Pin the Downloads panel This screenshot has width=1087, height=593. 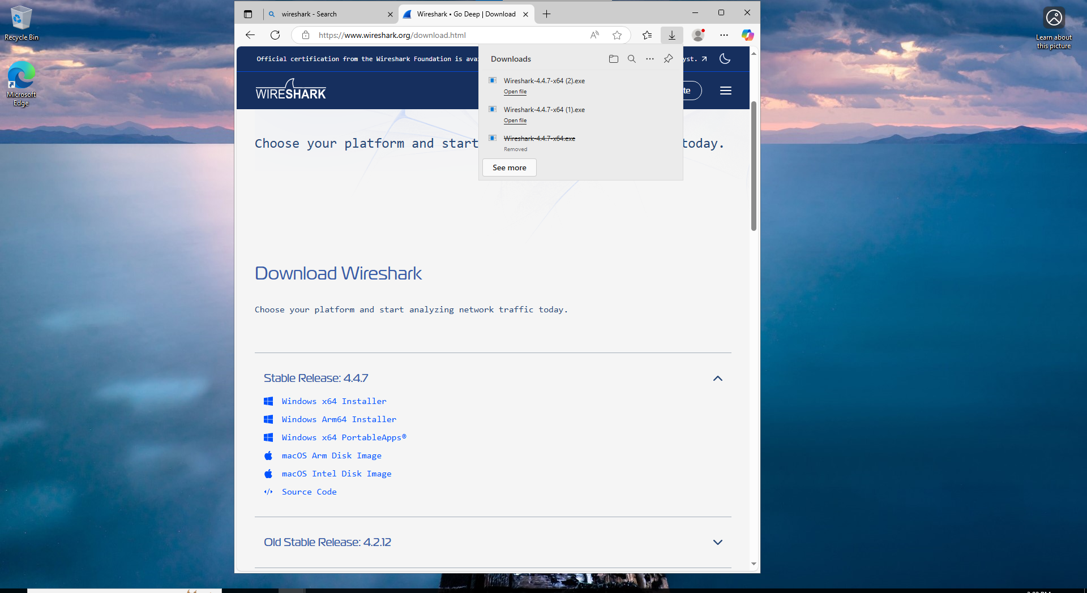point(669,59)
